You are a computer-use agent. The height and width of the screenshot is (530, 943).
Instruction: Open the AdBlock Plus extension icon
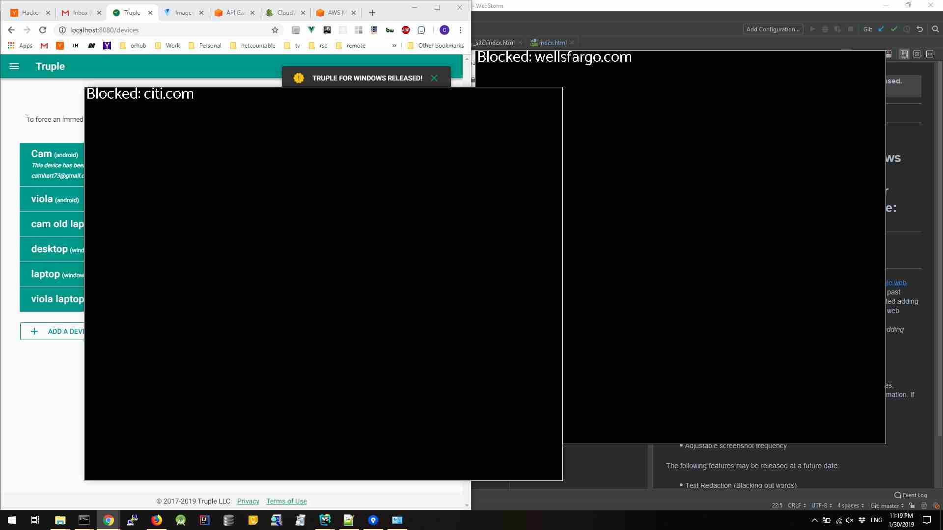click(406, 30)
